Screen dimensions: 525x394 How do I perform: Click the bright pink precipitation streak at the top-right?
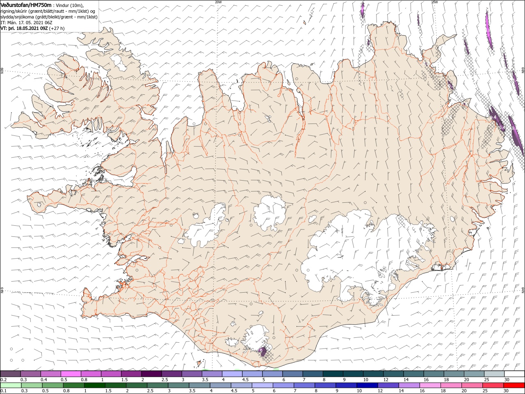pos(489,31)
